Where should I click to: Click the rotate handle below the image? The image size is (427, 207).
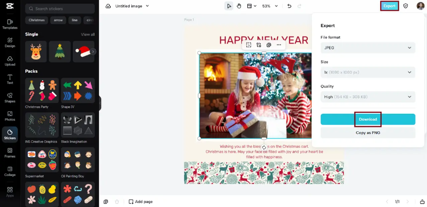264,147
